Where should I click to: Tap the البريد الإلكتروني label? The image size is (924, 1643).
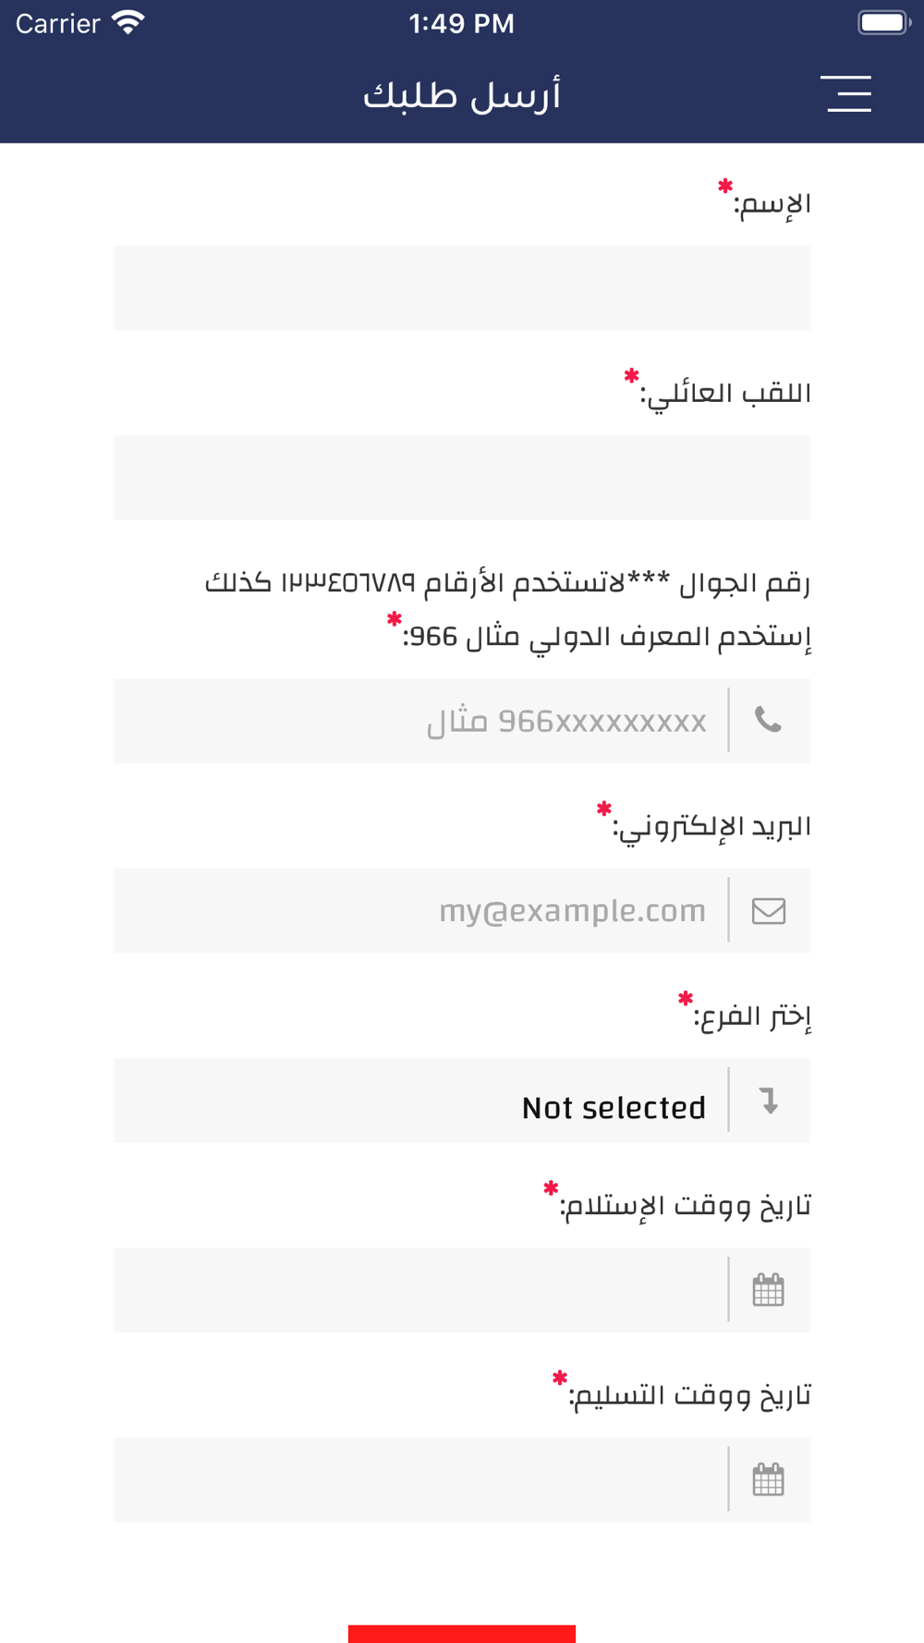point(711,827)
